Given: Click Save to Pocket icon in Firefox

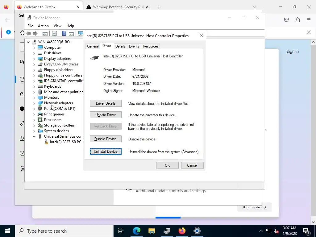Looking at the screenshot, I should [x=286, y=20].
